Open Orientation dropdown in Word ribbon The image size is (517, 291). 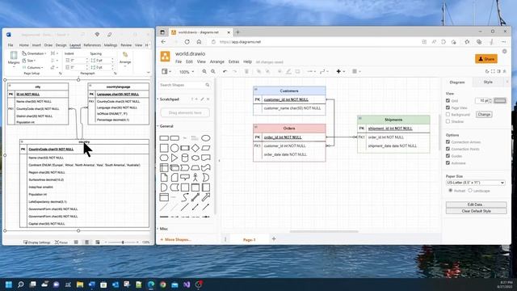click(34, 53)
